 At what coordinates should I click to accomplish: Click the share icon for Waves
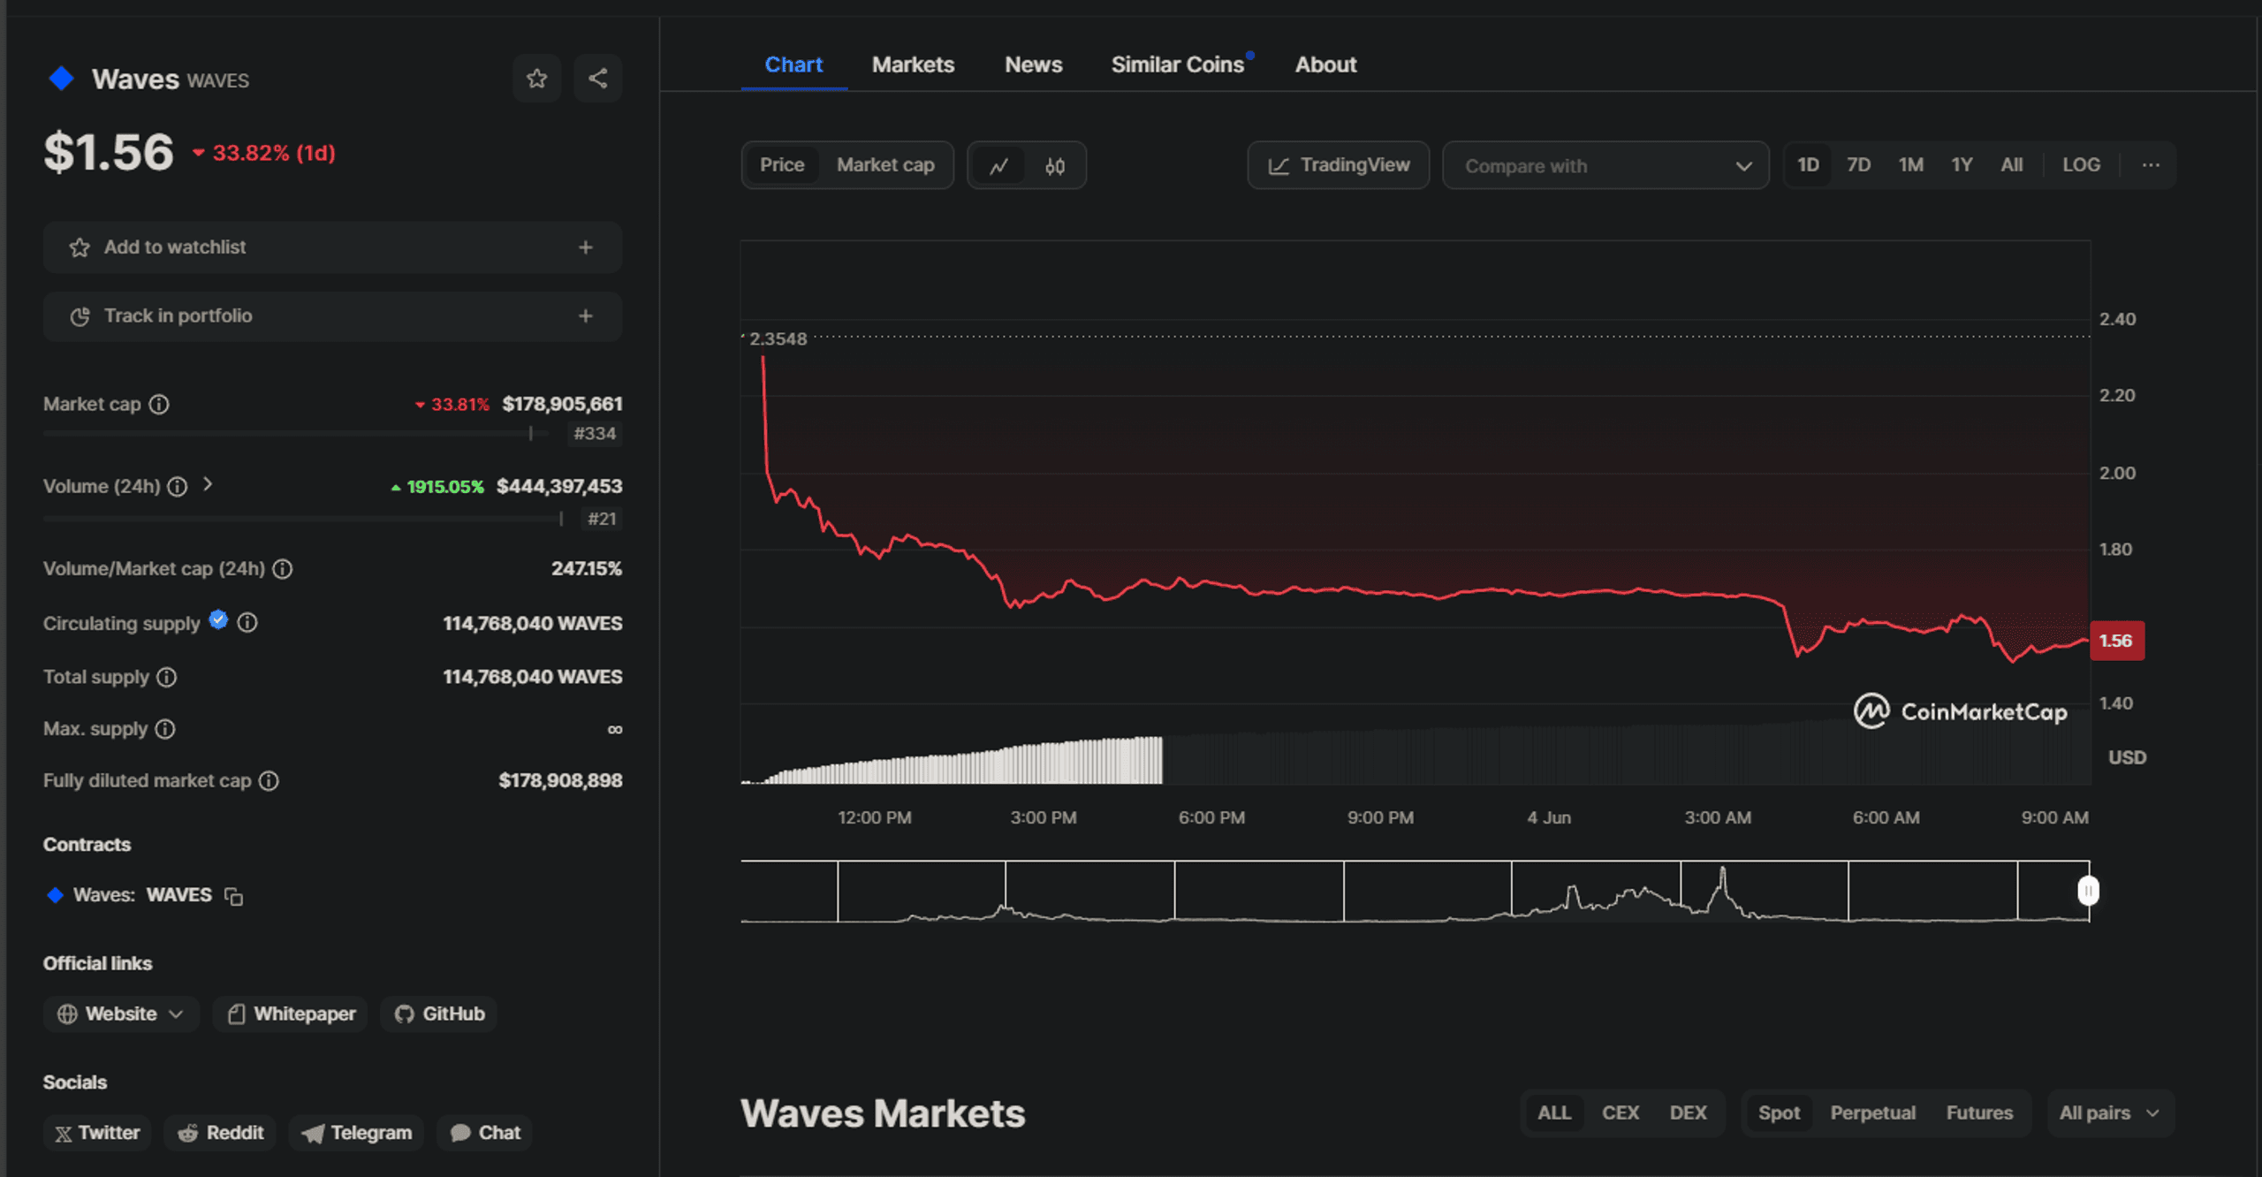597,78
